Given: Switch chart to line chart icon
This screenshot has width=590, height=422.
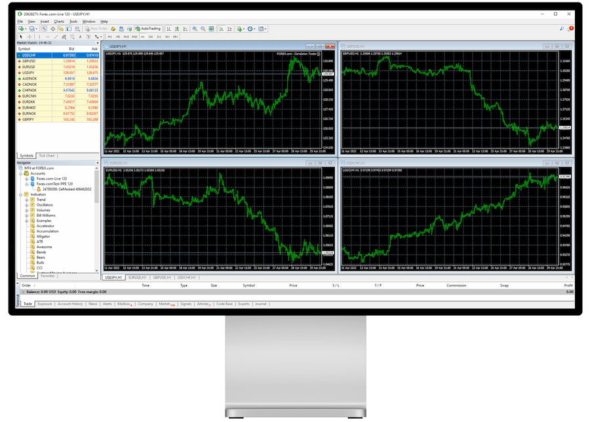Looking at the screenshot, I should pyautogui.click(x=186, y=29).
